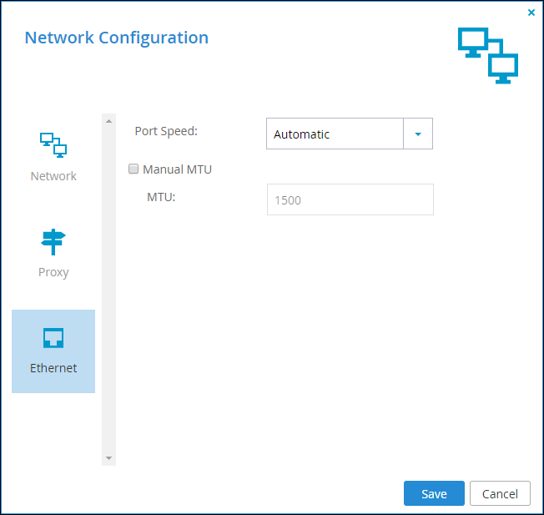This screenshot has width=544, height=515.
Task: Enable the Manual MTU checkbox
Action: 133,169
